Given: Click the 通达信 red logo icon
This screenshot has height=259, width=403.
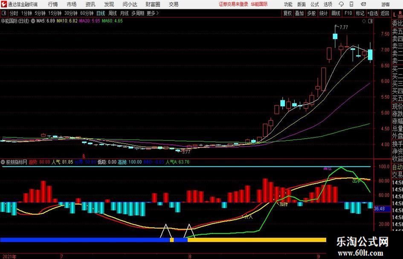Looking at the screenshot, I should [4, 4].
